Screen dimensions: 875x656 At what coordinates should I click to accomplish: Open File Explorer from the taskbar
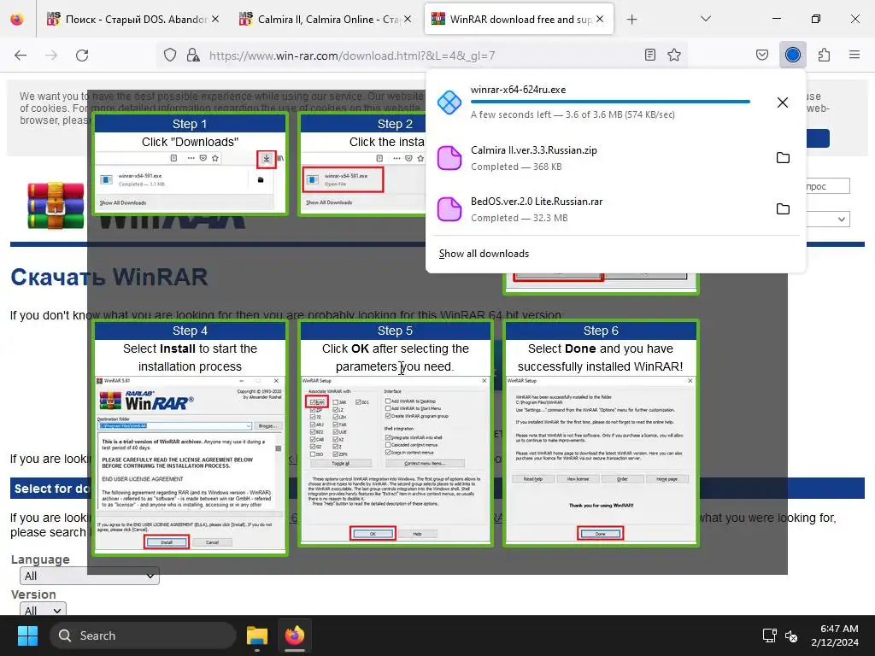pos(257,635)
